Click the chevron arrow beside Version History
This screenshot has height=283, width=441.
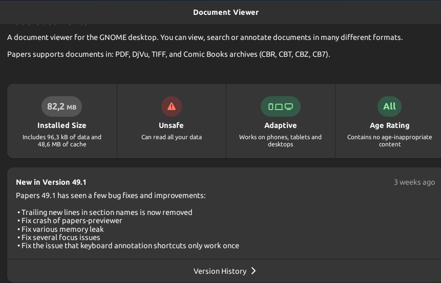point(254,271)
